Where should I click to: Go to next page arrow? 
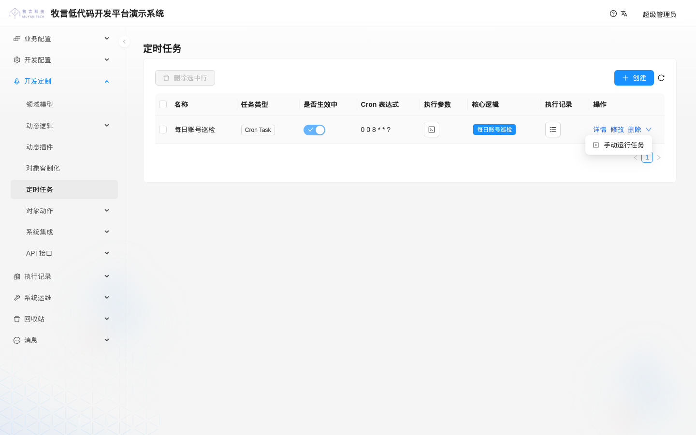click(x=659, y=158)
